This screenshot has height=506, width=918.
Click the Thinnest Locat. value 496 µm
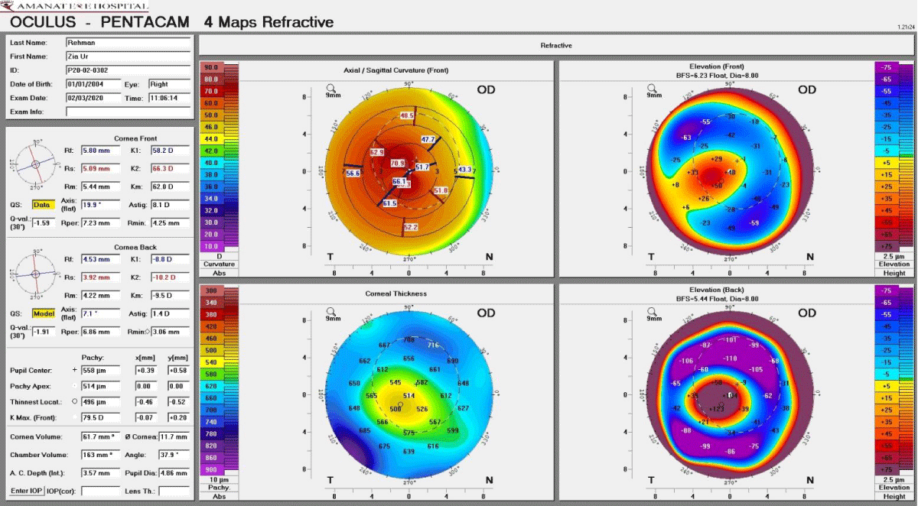tap(100, 401)
